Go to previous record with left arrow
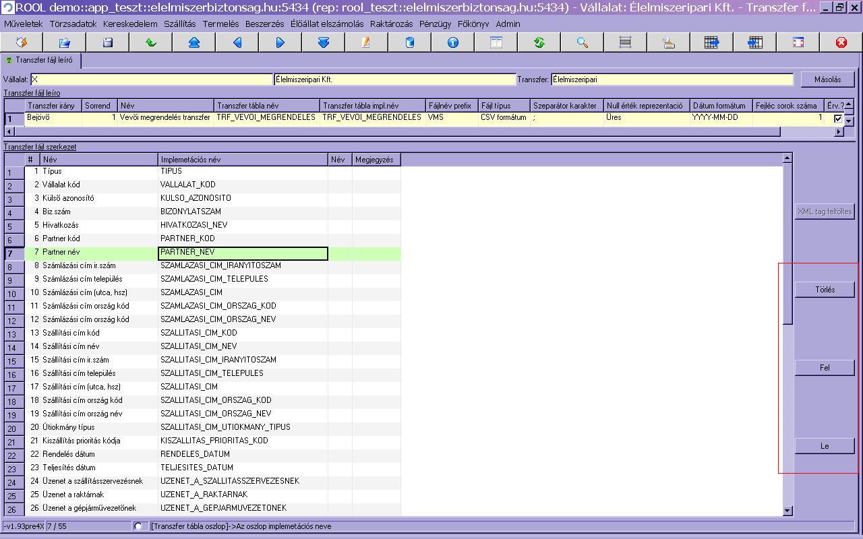The height and width of the screenshot is (539, 863). 237,42
